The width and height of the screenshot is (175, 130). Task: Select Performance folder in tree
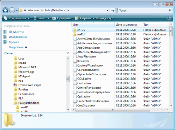[x=26, y=94]
